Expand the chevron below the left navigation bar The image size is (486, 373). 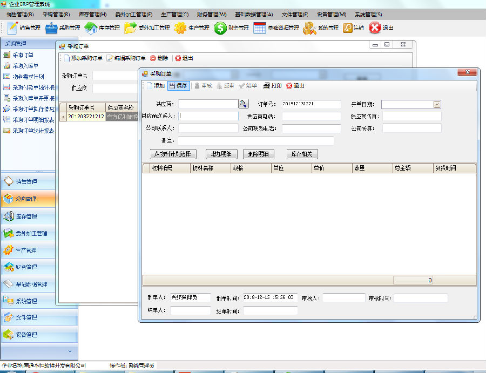pyautogui.click(x=70, y=351)
